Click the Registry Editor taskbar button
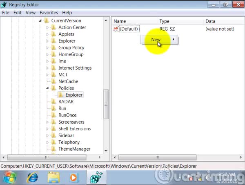This screenshot has width=245, height=185. click(x=96, y=178)
